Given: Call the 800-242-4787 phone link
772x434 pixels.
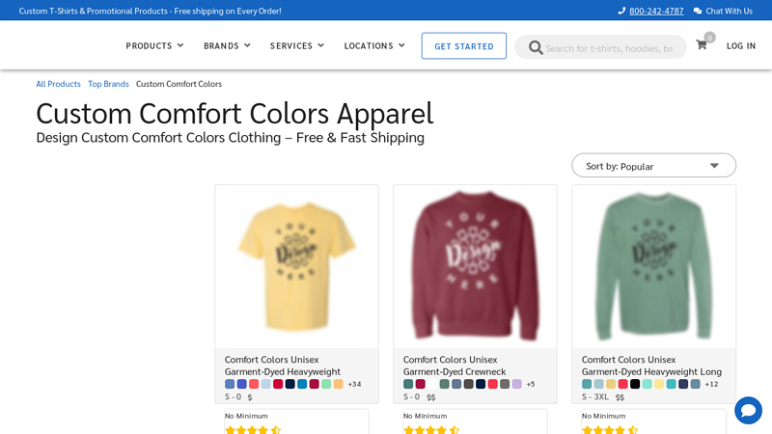Looking at the screenshot, I should click(656, 11).
